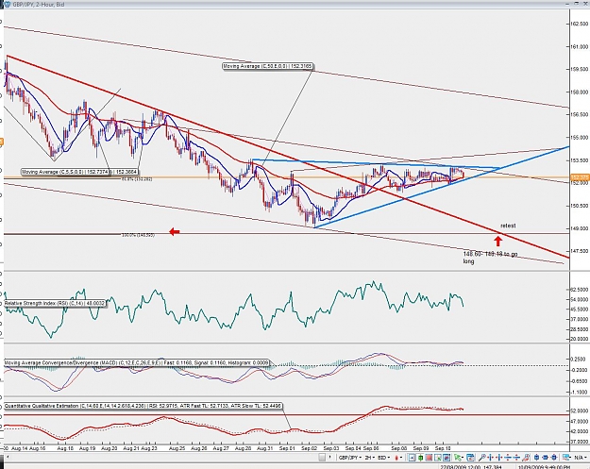Click the Fibonacci level label on the orange line
Screen dimensions: 590x469
(137, 179)
